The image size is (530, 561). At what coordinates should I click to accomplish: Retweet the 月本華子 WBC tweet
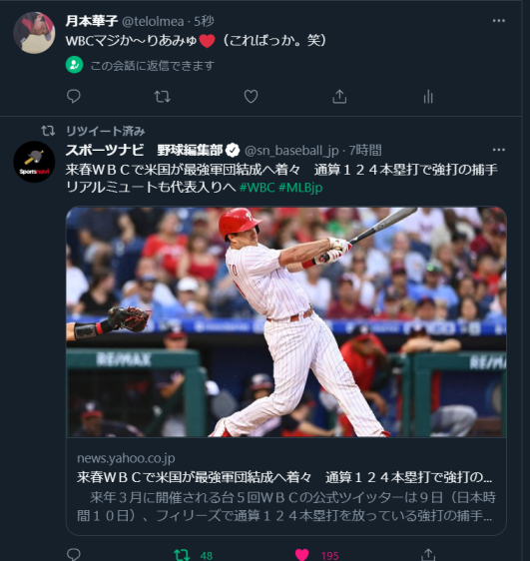162,97
